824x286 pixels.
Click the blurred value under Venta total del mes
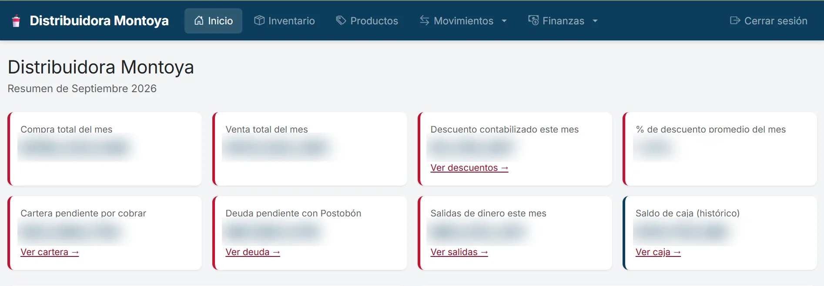[277, 148]
